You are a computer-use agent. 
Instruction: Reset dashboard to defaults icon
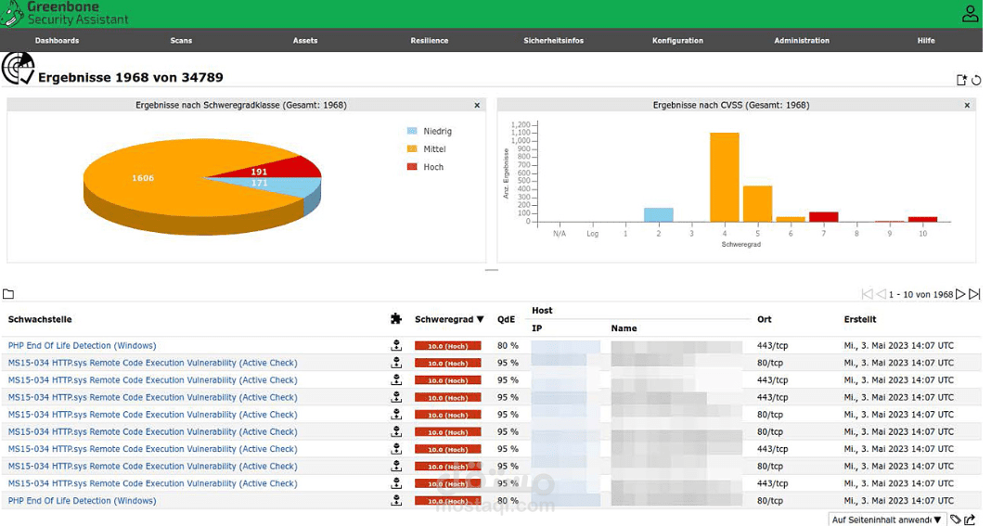[x=976, y=80]
